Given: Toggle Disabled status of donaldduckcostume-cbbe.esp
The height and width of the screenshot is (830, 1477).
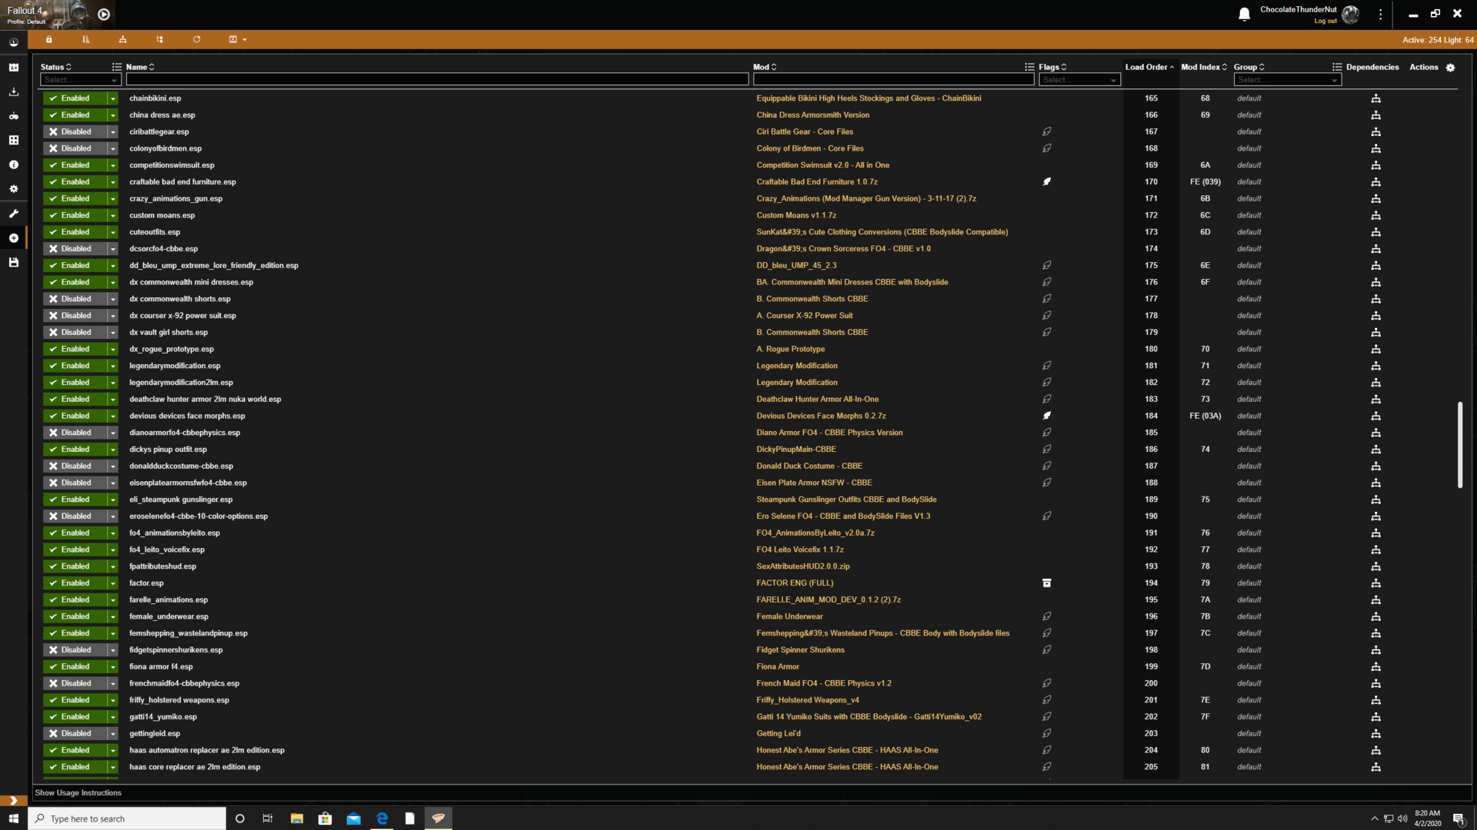Looking at the screenshot, I should (75, 466).
